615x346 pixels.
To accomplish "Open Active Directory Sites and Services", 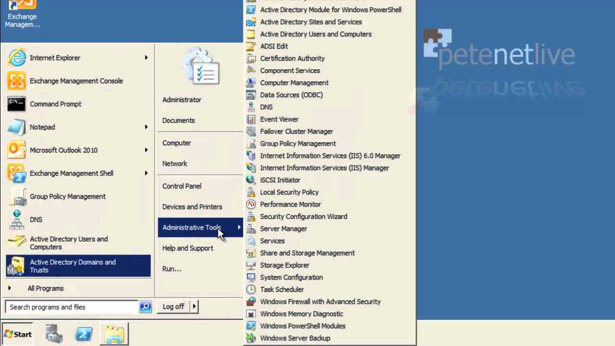I will tap(311, 22).
